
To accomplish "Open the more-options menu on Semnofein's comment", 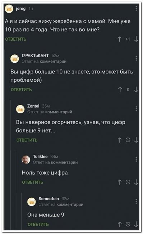I will pos(136,202).
